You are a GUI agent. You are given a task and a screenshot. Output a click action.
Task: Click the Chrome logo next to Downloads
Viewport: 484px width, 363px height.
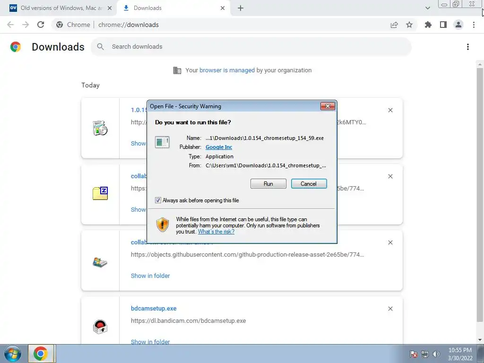[x=16, y=47]
